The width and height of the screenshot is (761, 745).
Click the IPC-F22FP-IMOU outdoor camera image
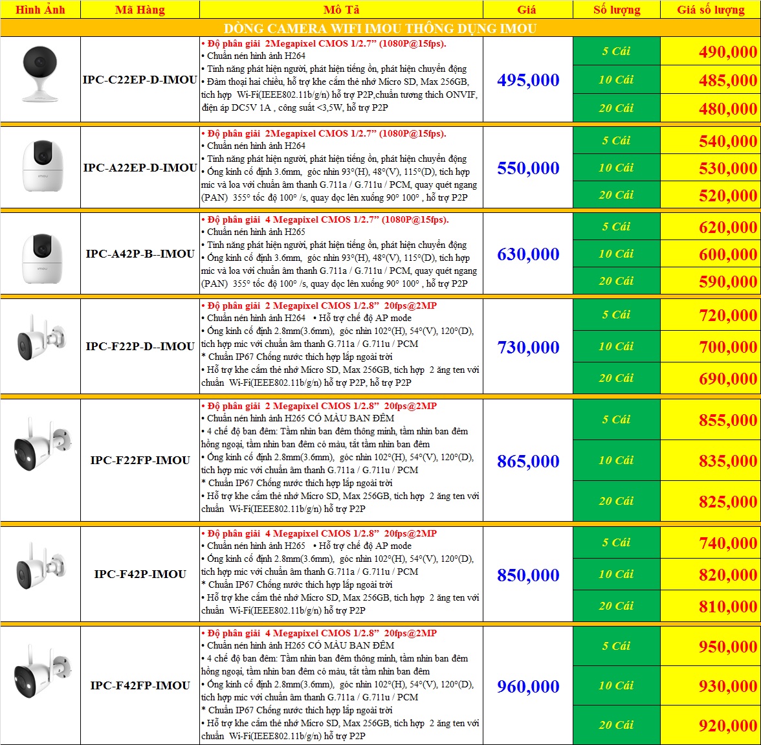pyautogui.click(x=42, y=443)
